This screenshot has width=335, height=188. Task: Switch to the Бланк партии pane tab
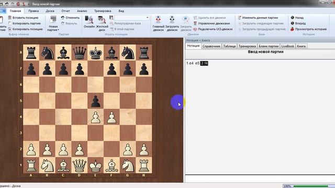pos(269,46)
